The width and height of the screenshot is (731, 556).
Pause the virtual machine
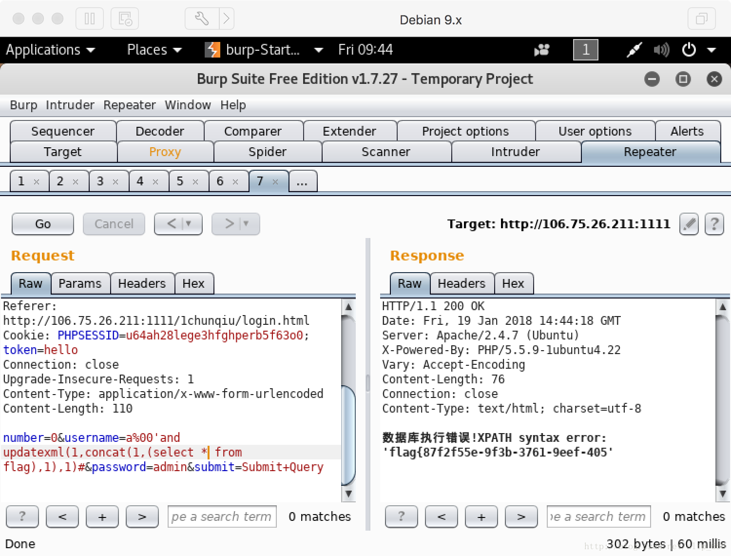(90, 19)
